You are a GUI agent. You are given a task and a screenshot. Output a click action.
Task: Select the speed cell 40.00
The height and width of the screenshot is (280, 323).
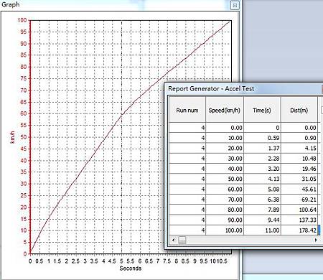coord(225,169)
